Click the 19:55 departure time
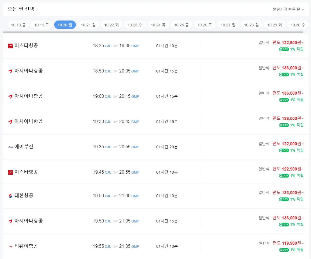 (98, 246)
